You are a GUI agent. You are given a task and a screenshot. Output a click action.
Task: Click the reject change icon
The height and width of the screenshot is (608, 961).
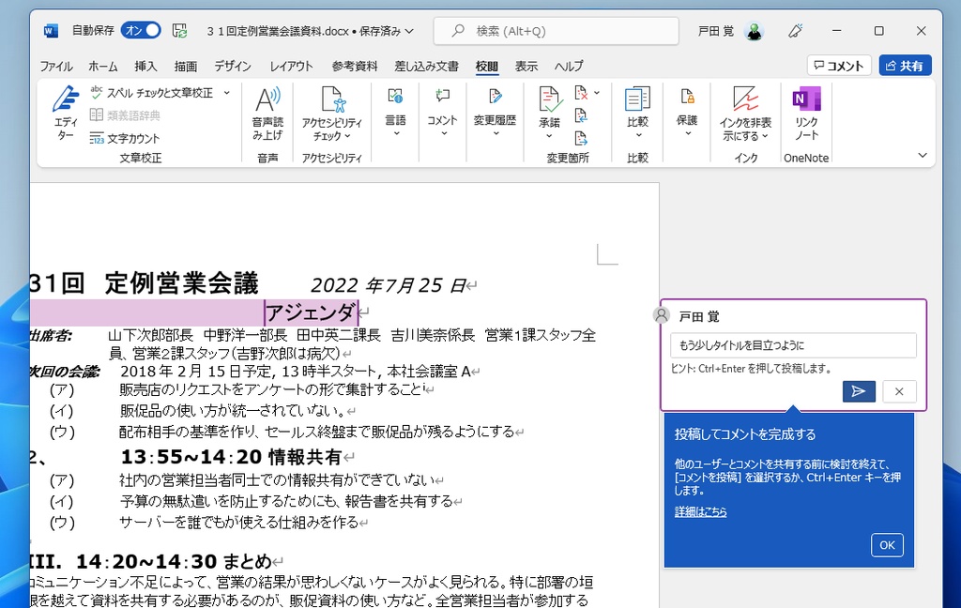[x=581, y=93]
